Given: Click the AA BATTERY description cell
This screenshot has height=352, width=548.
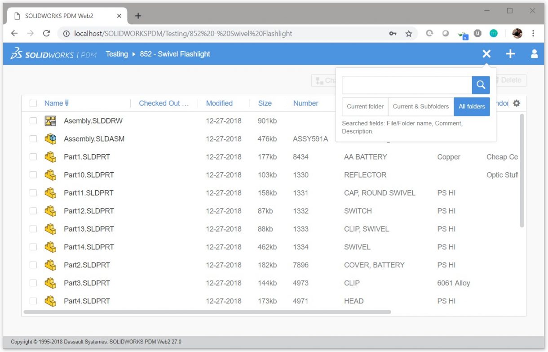Looking at the screenshot, I should click(366, 157).
